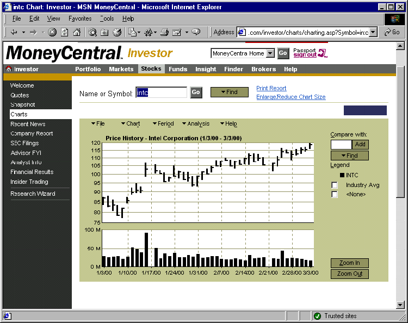The width and height of the screenshot is (408, 323).
Task: Open Research Wizard in sidebar
Action: [33, 194]
